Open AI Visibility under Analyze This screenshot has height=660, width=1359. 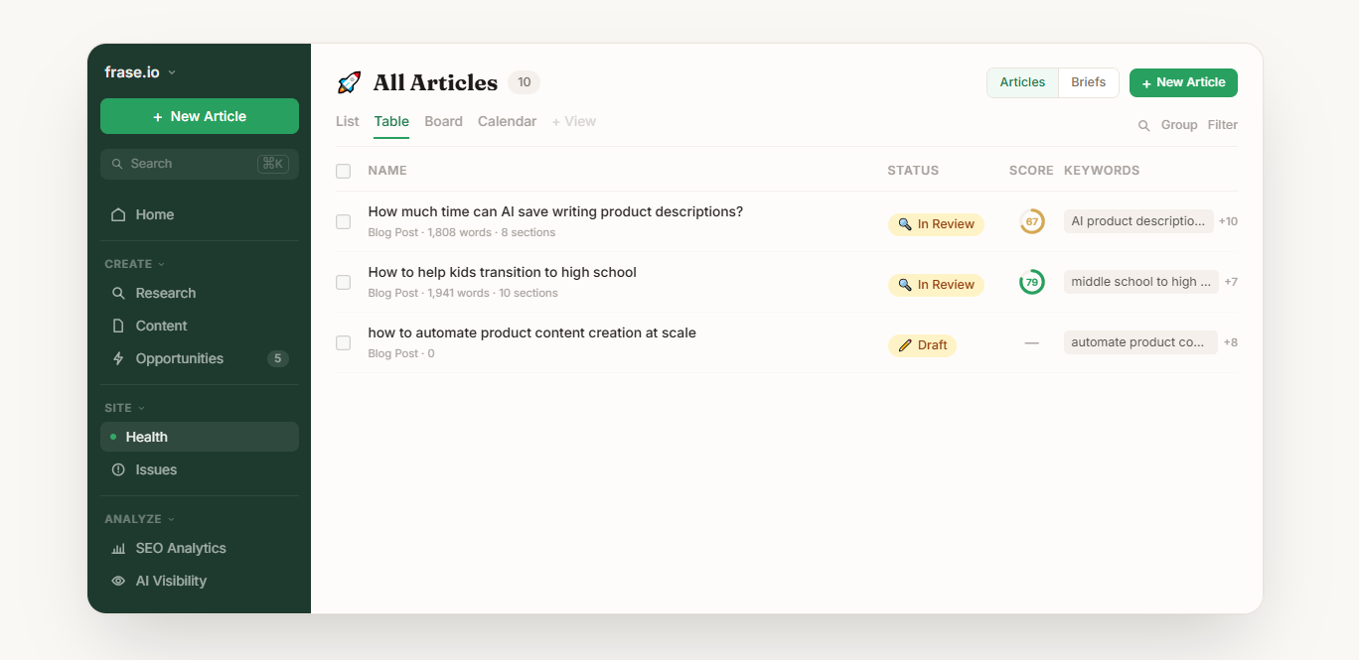170,581
